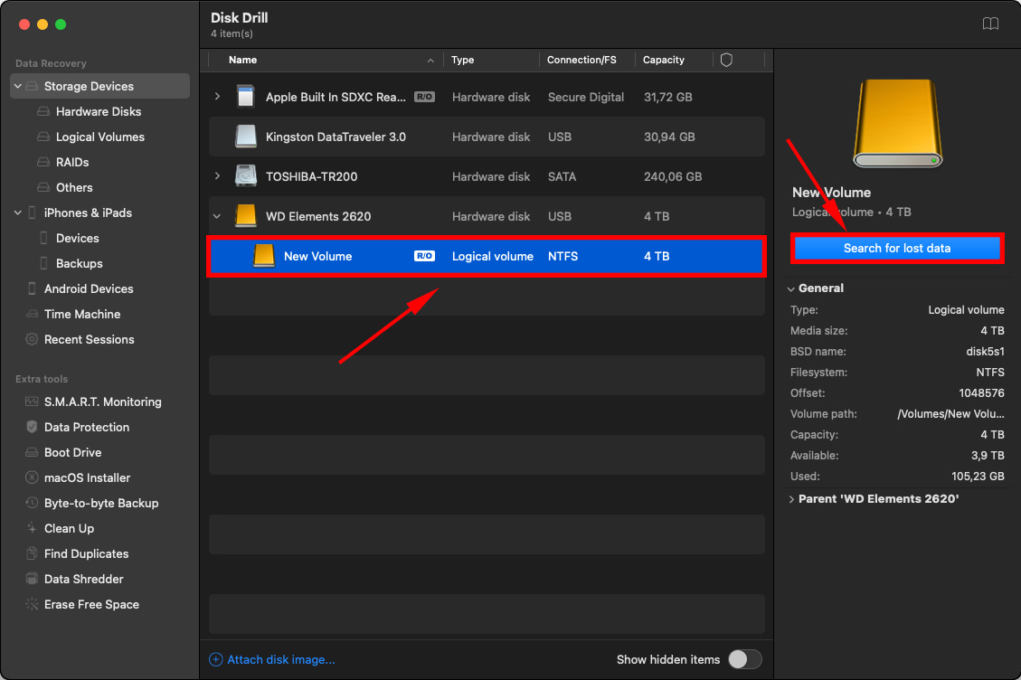Screen dimensions: 1021x680
Task: Click the 31,72 GB capacity cell
Action: coord(667,97)
